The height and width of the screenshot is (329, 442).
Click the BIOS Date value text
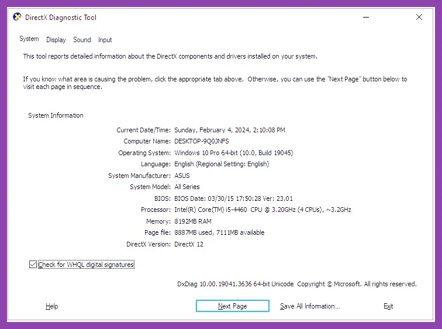(233, 198)
